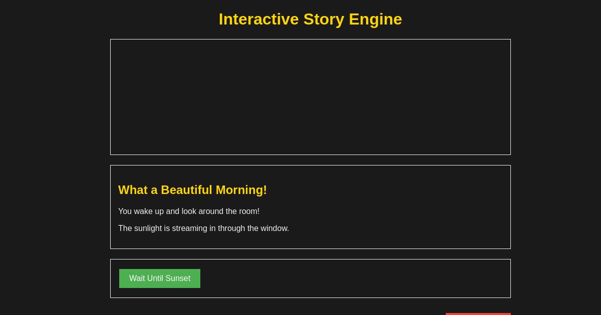Image resolution: width=601 pixels, height=315 pixels.
Task: Click the space between canvas and story panels
Action: coord(311,159)
